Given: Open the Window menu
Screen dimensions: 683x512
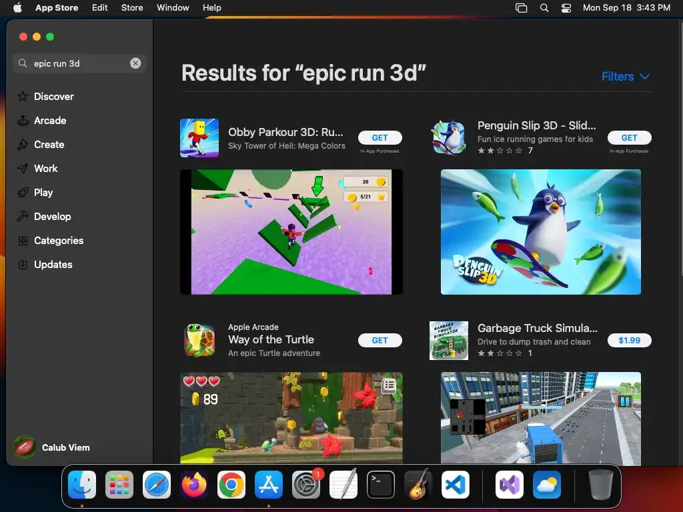Looking at the screenshot, I should [x=173, y=7].
